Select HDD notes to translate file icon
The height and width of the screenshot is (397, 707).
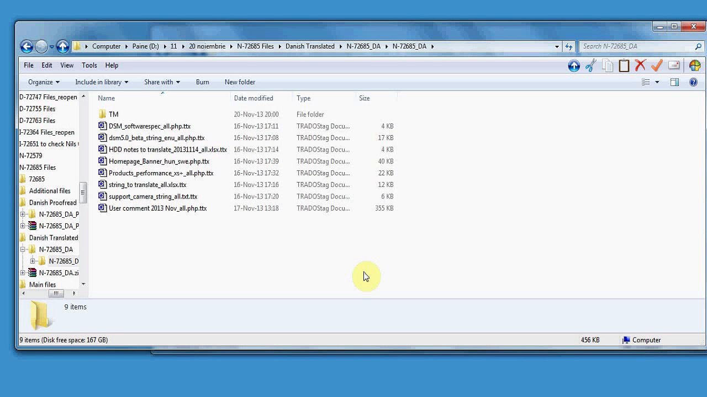(x=102, y=149)
